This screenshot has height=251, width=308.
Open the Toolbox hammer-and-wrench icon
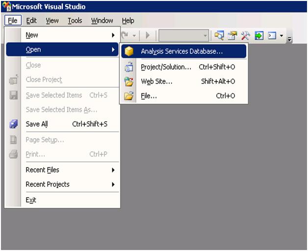(246, 36)
